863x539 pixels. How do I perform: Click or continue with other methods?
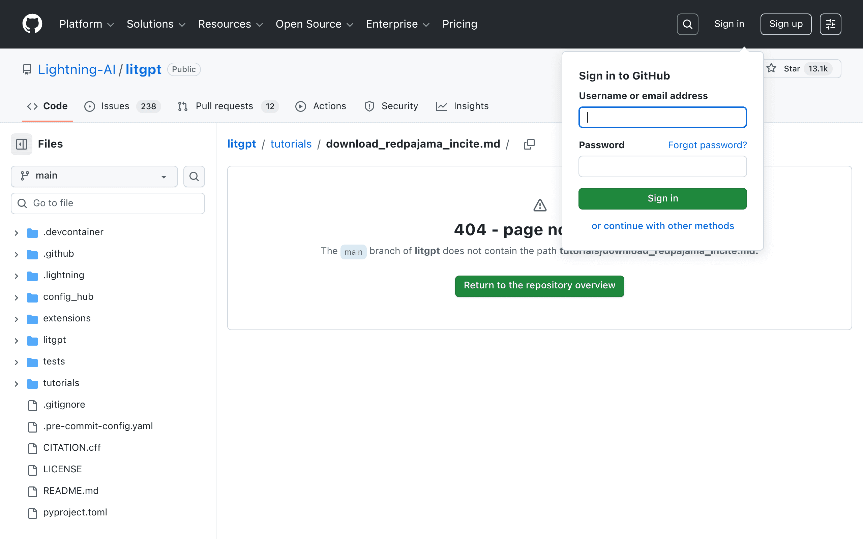pos(662,226)
